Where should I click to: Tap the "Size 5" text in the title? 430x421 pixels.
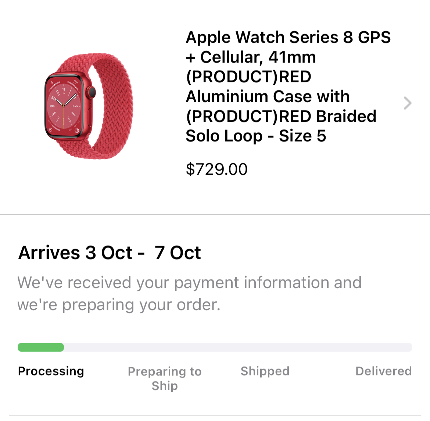[x=302, y=136]
